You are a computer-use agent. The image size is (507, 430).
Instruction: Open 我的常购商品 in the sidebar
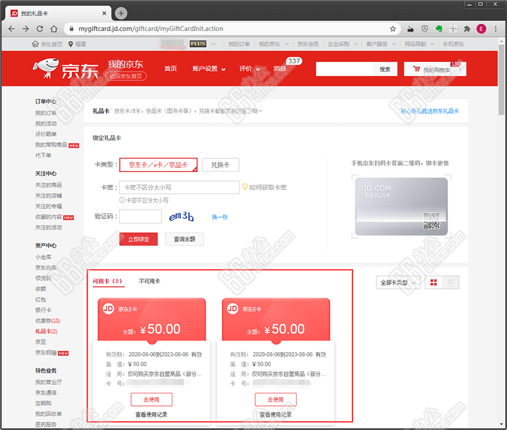pyautogui.click(x=51, y=145)
